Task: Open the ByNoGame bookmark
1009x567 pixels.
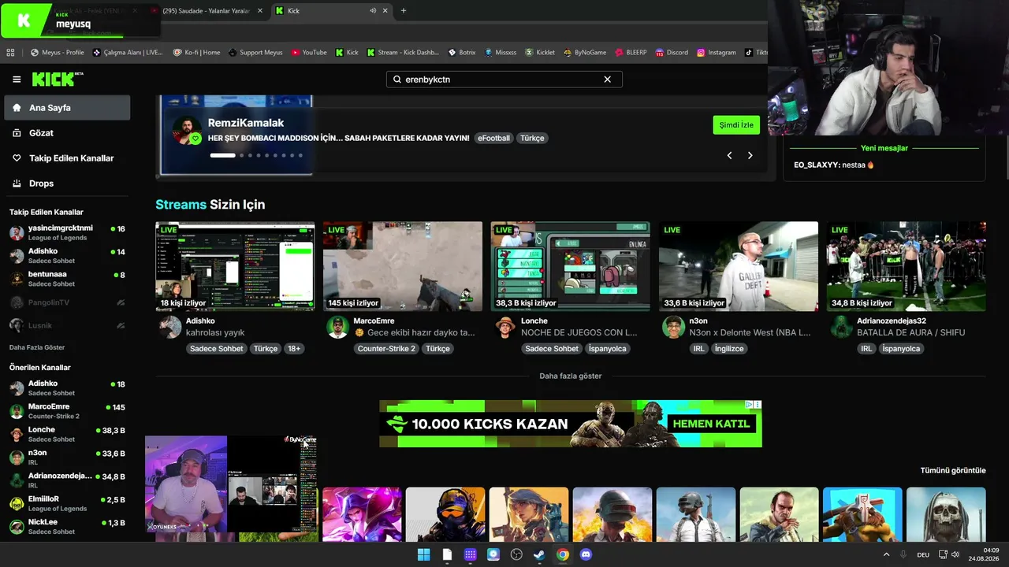Action: tap(584, 53)
